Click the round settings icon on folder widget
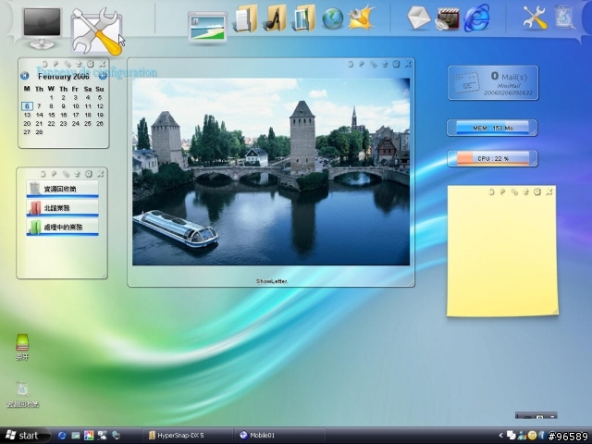Viewport: 592px width, 444px height. (89, 174)
